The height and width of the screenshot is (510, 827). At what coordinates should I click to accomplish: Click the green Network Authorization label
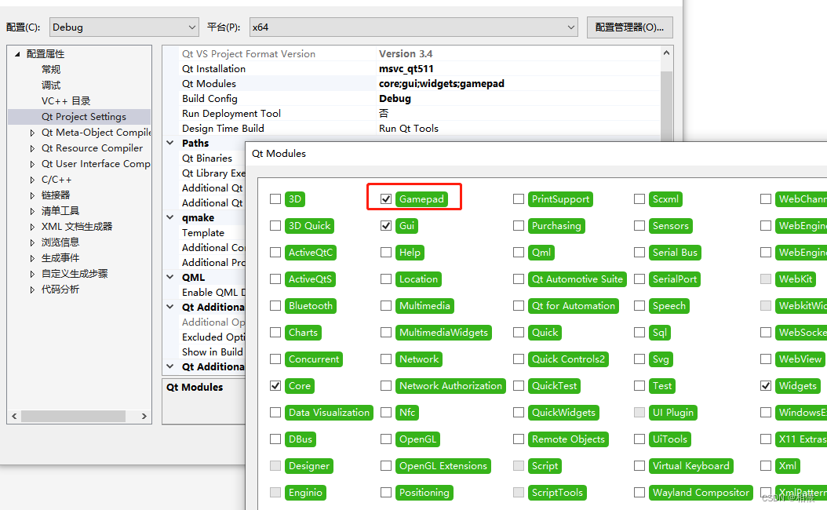point(450,385)
